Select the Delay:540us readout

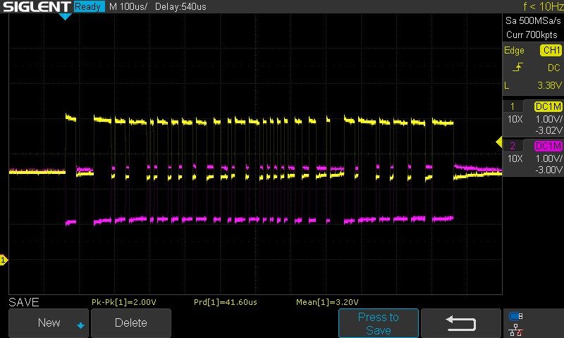pyautogui.click(x=180, y=6)
